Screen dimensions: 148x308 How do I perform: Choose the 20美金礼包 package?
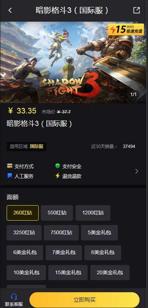click(110, 272)
